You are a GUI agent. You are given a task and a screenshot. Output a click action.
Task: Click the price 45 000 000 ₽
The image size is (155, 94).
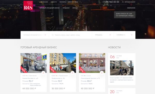[88, 89]
